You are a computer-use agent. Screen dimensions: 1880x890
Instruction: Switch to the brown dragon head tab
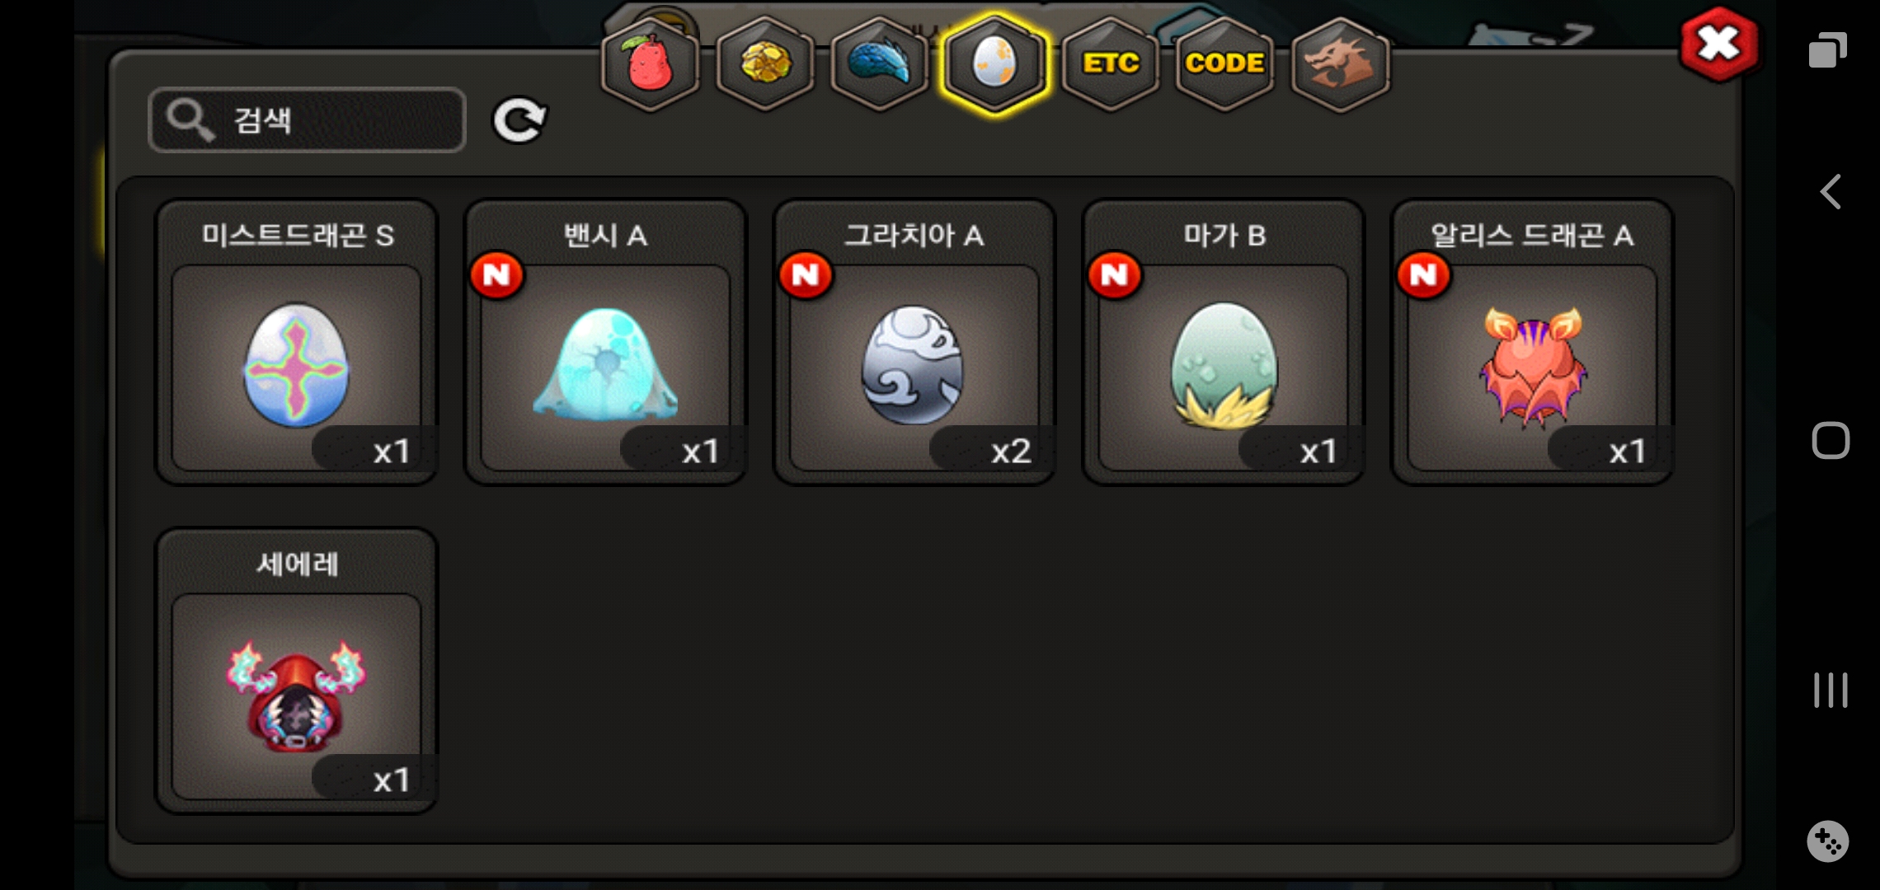[x=1340, y=64]
